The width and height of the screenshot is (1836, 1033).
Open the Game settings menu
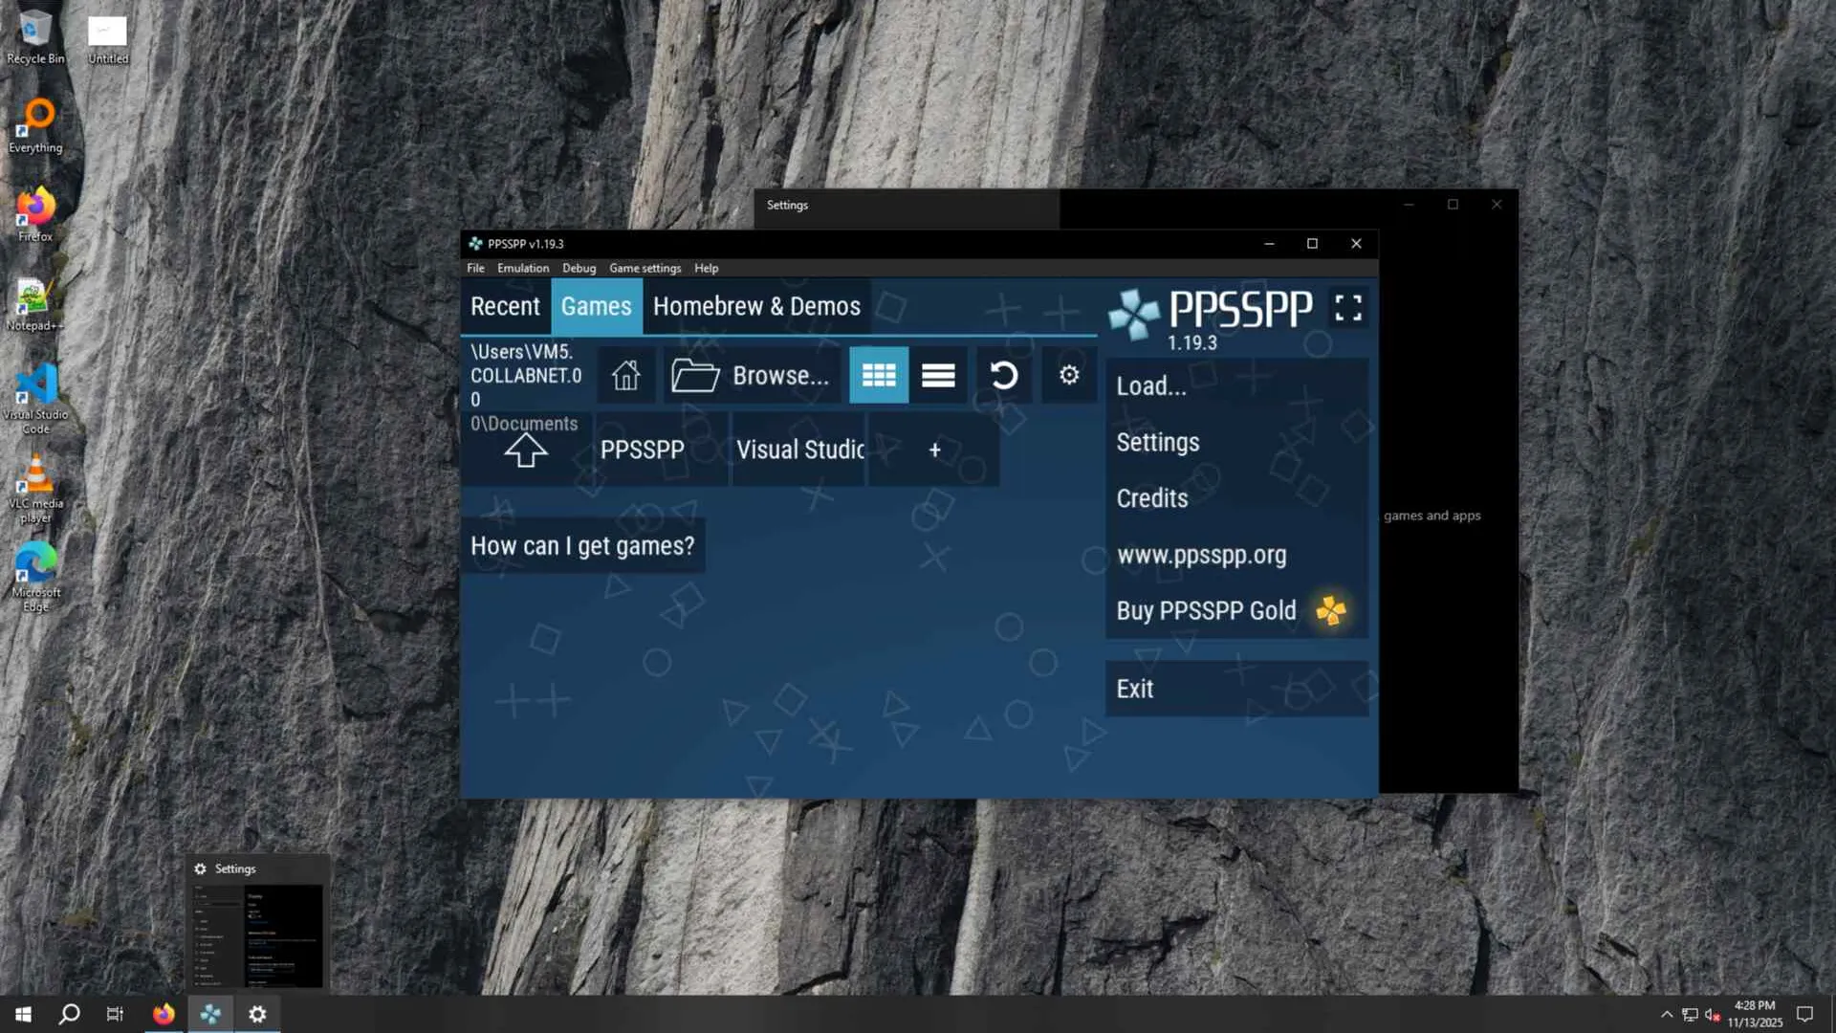645,269
